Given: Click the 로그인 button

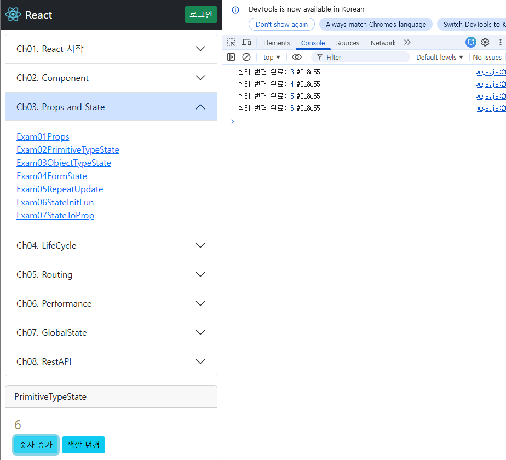Looking at the screenshot, I should 201,15.
